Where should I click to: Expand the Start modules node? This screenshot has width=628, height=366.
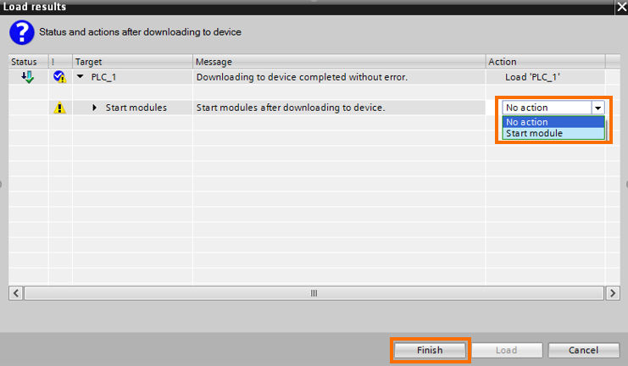click(95, 108)
